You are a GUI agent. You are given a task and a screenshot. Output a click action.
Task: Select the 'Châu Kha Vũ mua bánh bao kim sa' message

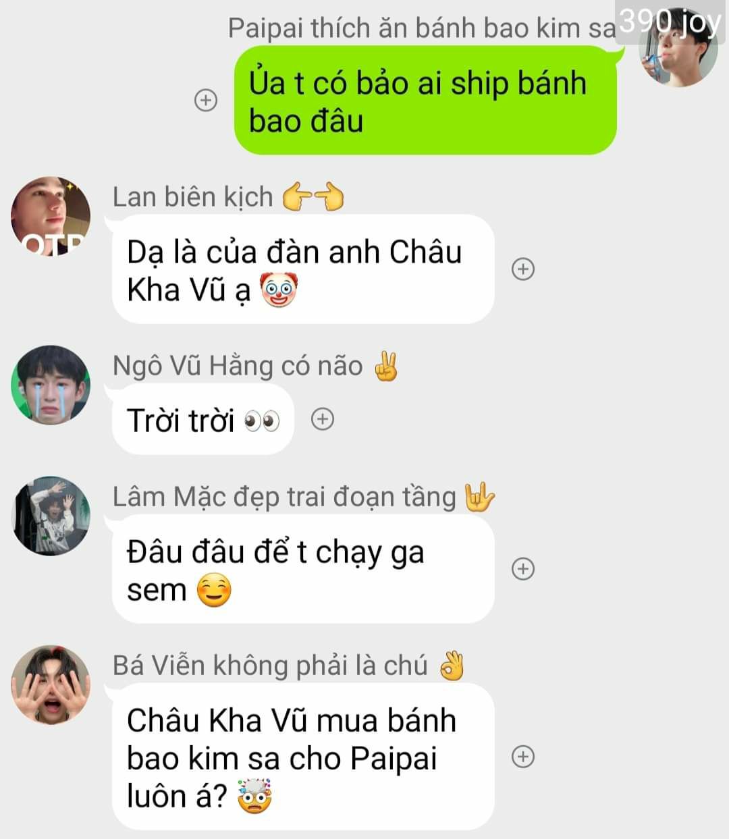click(303, 757)
